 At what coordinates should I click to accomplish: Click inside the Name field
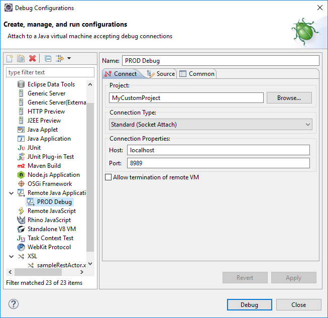221,61
